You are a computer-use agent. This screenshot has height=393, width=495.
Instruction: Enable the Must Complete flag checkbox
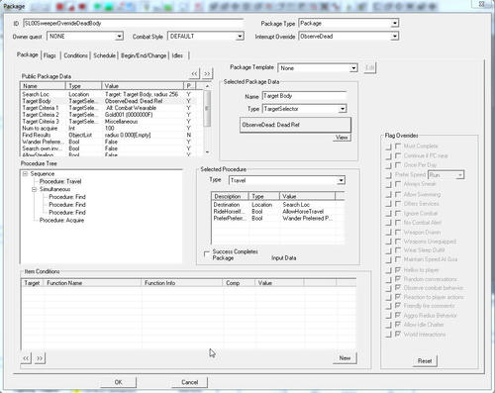point(398,146)
